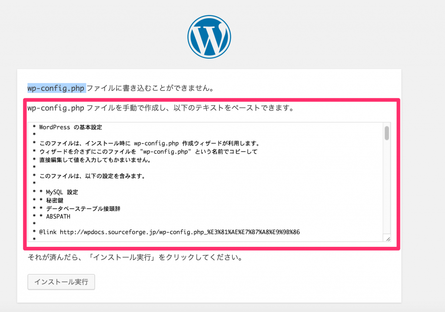Click the resize handle at the textarea corner
This screenshot has width=445, height=312.
388,239
